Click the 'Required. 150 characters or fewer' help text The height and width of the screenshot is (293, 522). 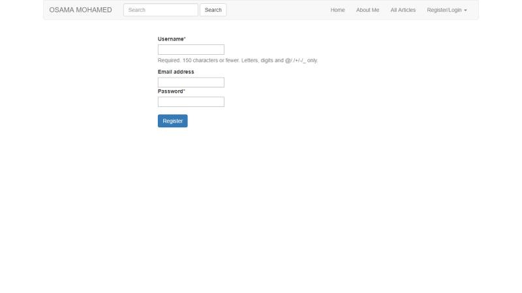tap(238, 60)
